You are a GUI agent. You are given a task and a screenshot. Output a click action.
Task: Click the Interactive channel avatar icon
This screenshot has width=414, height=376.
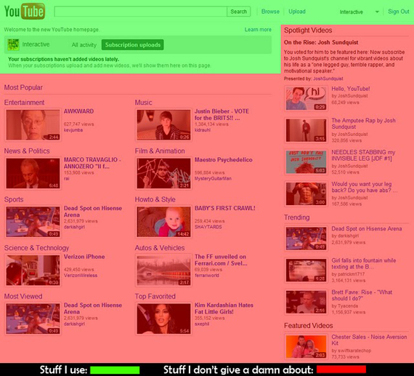pos(13,44)
